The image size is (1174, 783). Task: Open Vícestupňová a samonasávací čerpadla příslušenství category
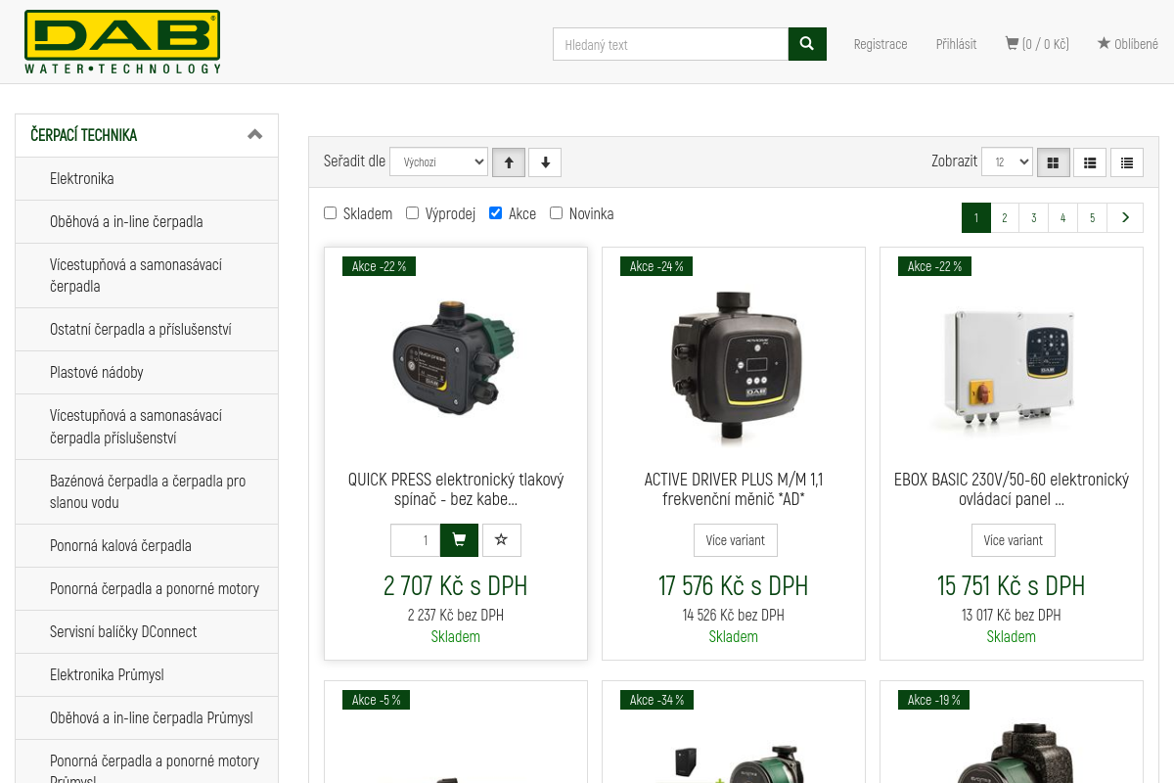pos(147,426)
